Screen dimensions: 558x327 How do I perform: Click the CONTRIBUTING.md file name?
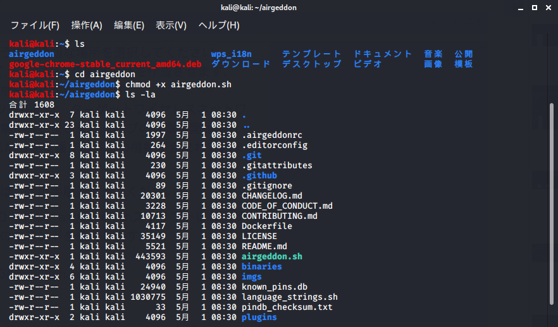pos(280,216)
